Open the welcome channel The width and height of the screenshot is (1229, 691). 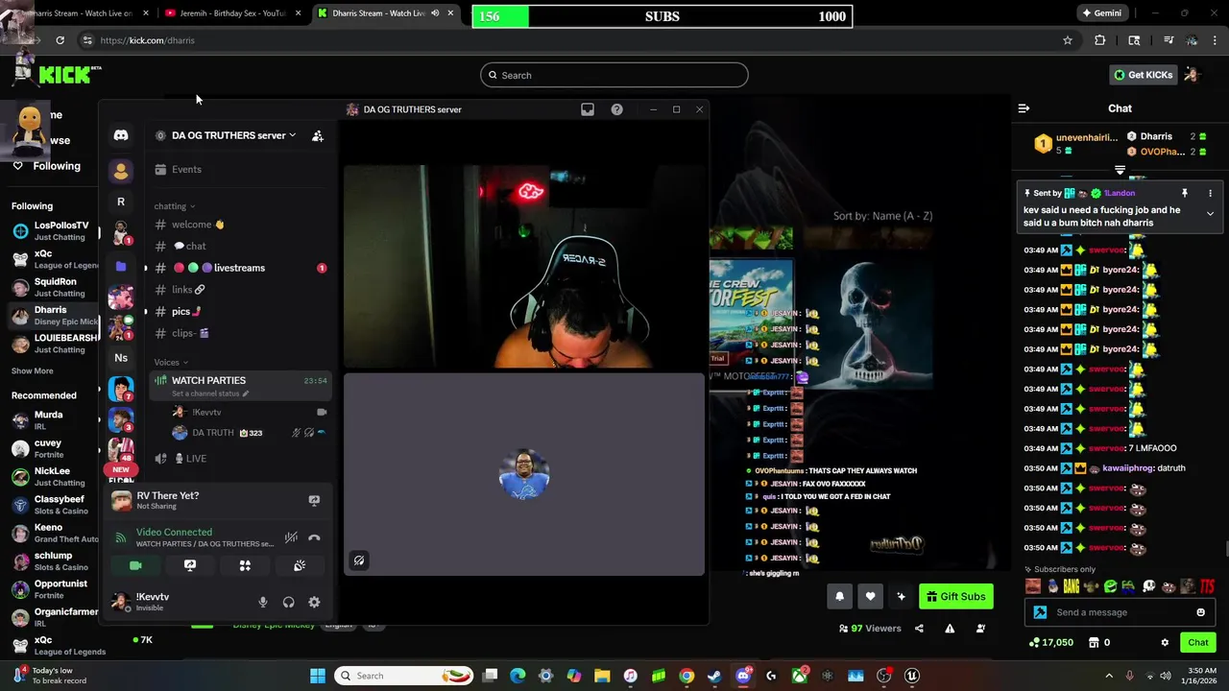tap(239, 225)
